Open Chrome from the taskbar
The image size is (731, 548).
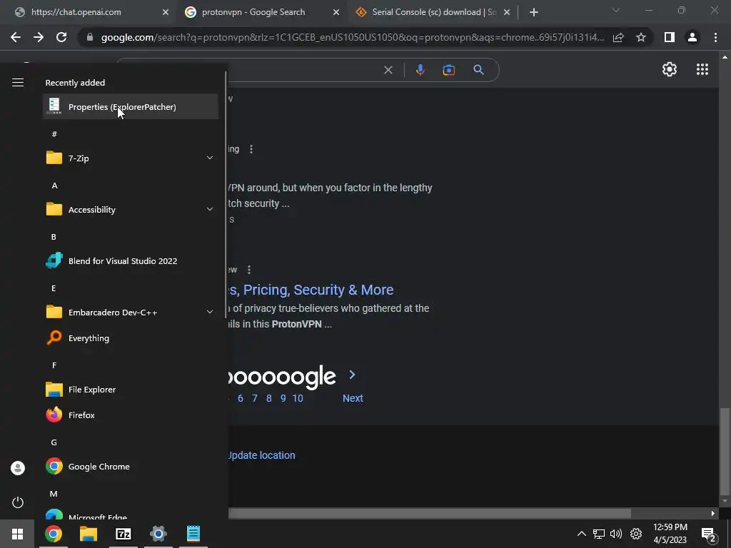(x=53, y=534)
